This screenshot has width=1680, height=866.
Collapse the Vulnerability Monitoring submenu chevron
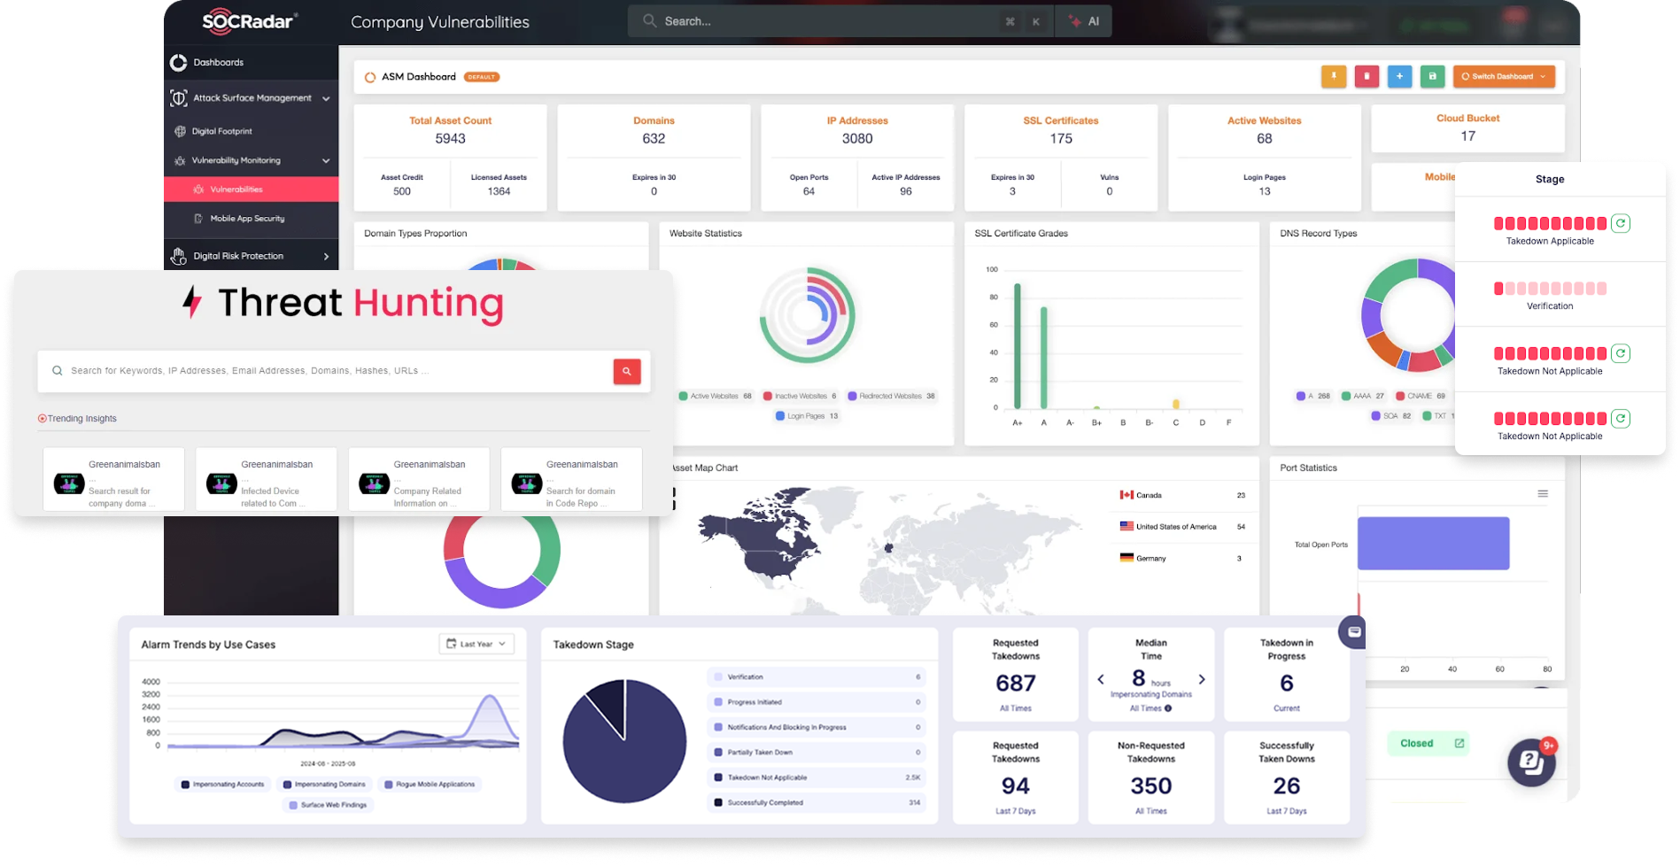point(326,160)
